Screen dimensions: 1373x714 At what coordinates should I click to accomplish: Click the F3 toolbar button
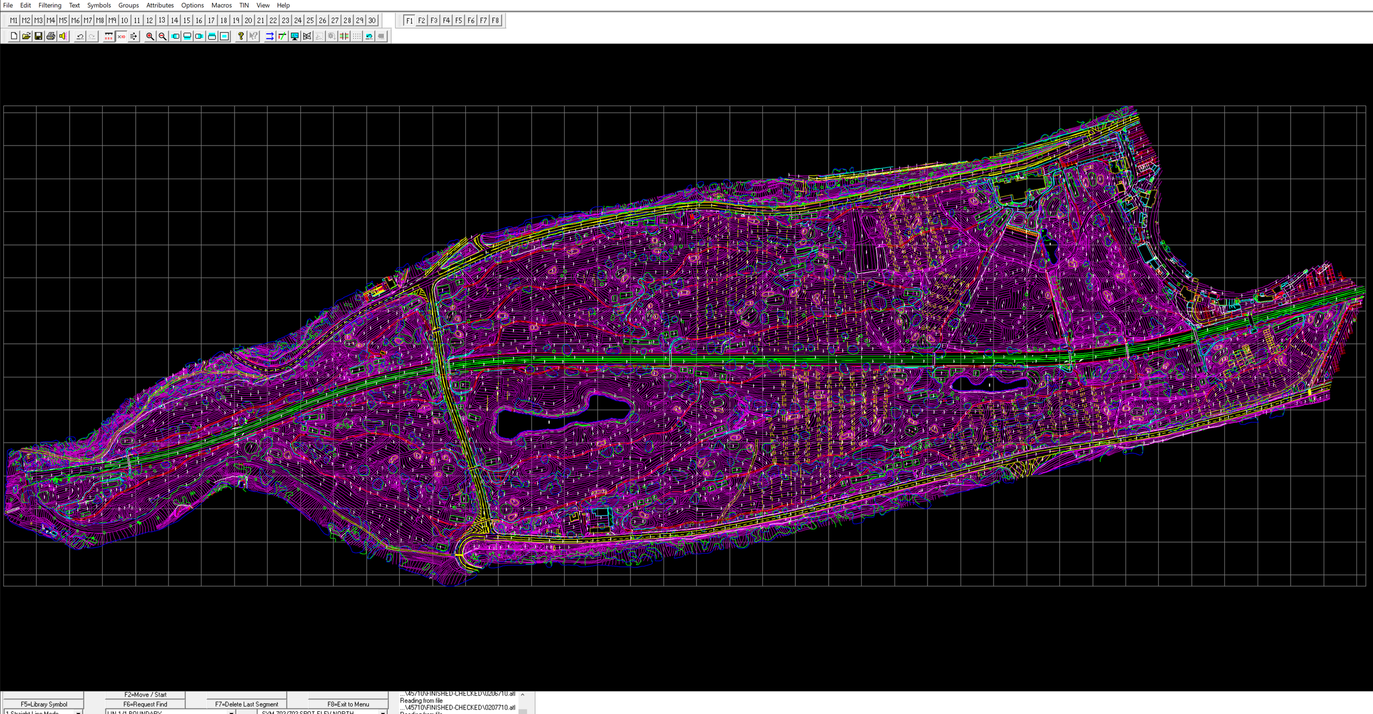434,20
